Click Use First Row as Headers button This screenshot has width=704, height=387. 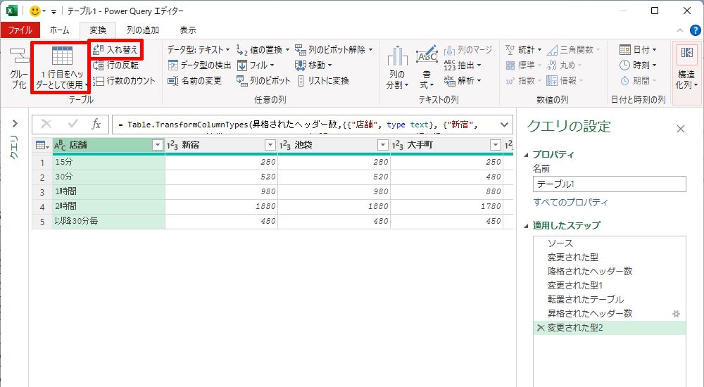[61, 59]
